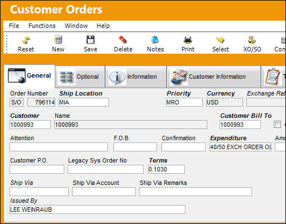
Task: Click the toolbar drag handle dots
Action: [x=7, y=44]
